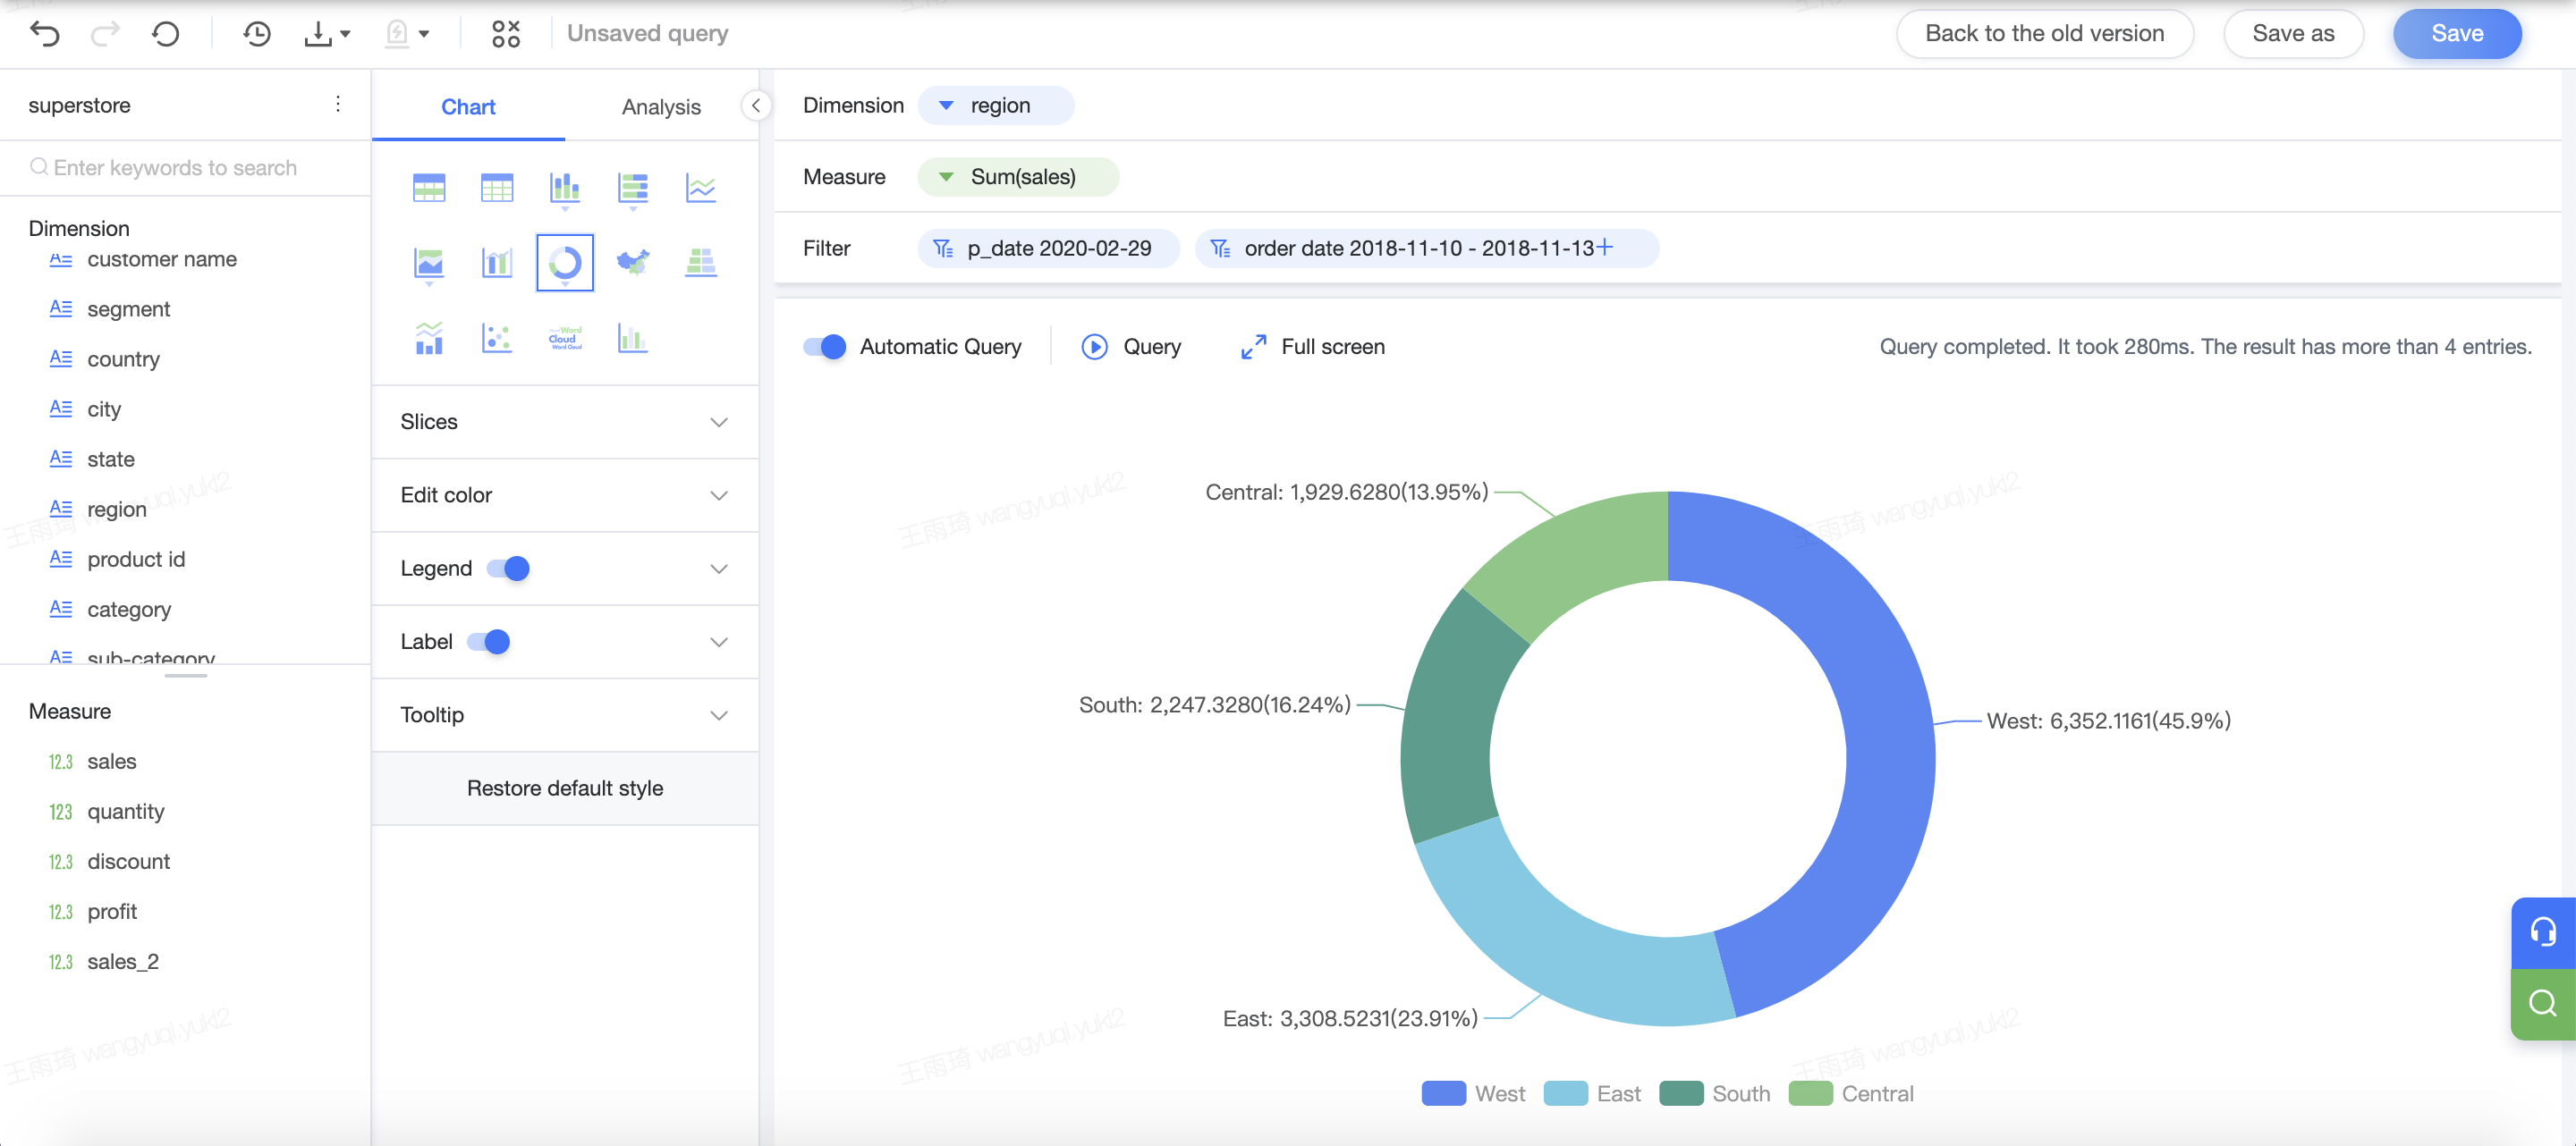Click the keyword search input field

[x=185, y=167]
